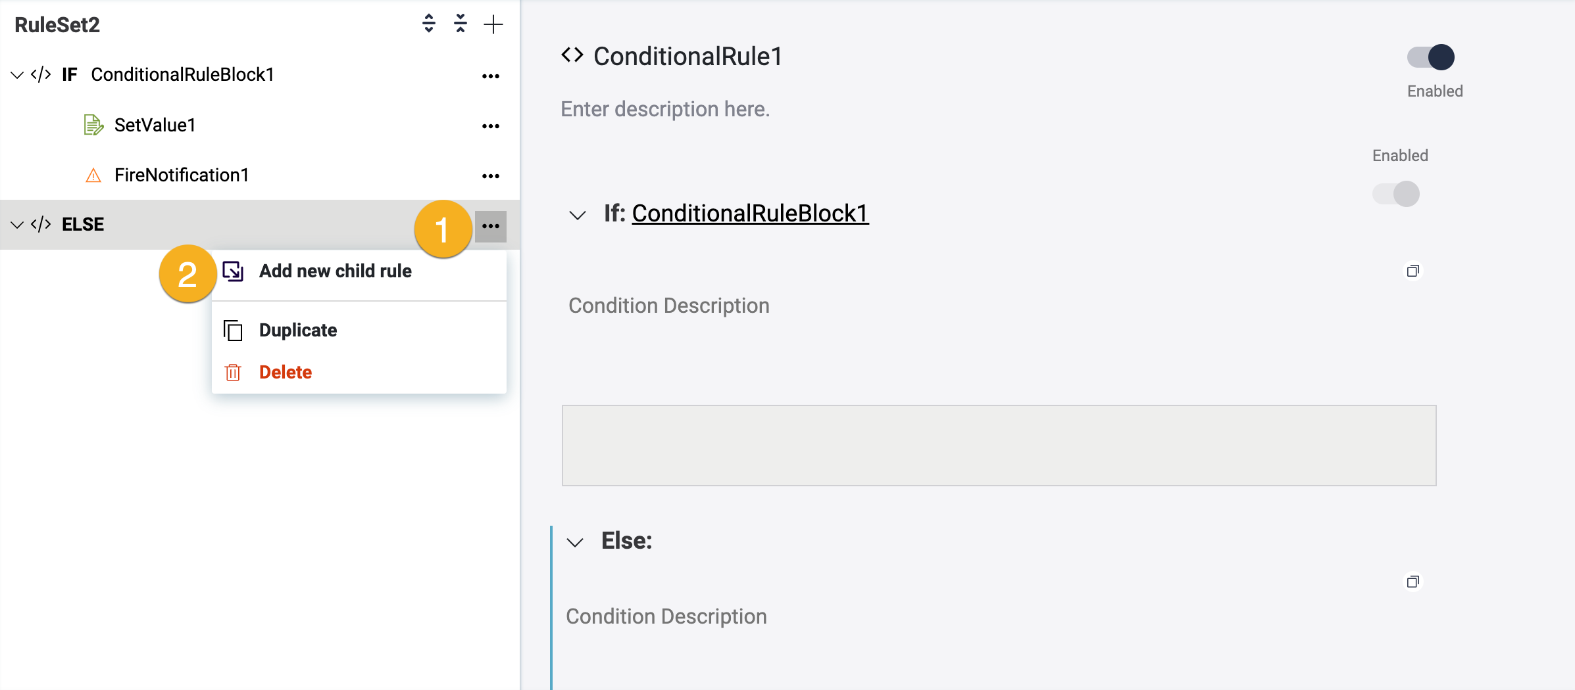Viewport: 1575px width, 690px height.
Task: Toggle the If block Enabled switch
Action: (x=1395, y=194)
